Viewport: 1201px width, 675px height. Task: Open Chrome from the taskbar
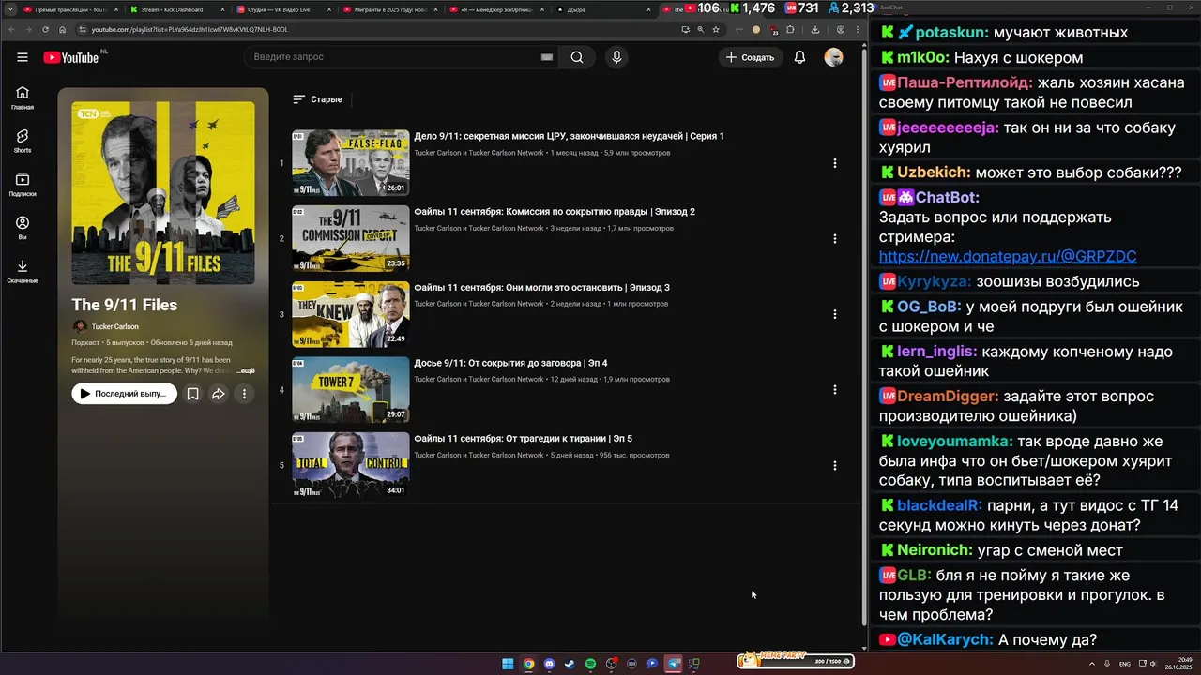pyautogui.click(x=528, y=664)
